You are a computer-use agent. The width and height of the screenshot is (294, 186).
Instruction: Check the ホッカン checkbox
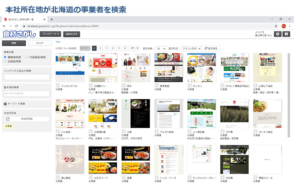[189, 86]
